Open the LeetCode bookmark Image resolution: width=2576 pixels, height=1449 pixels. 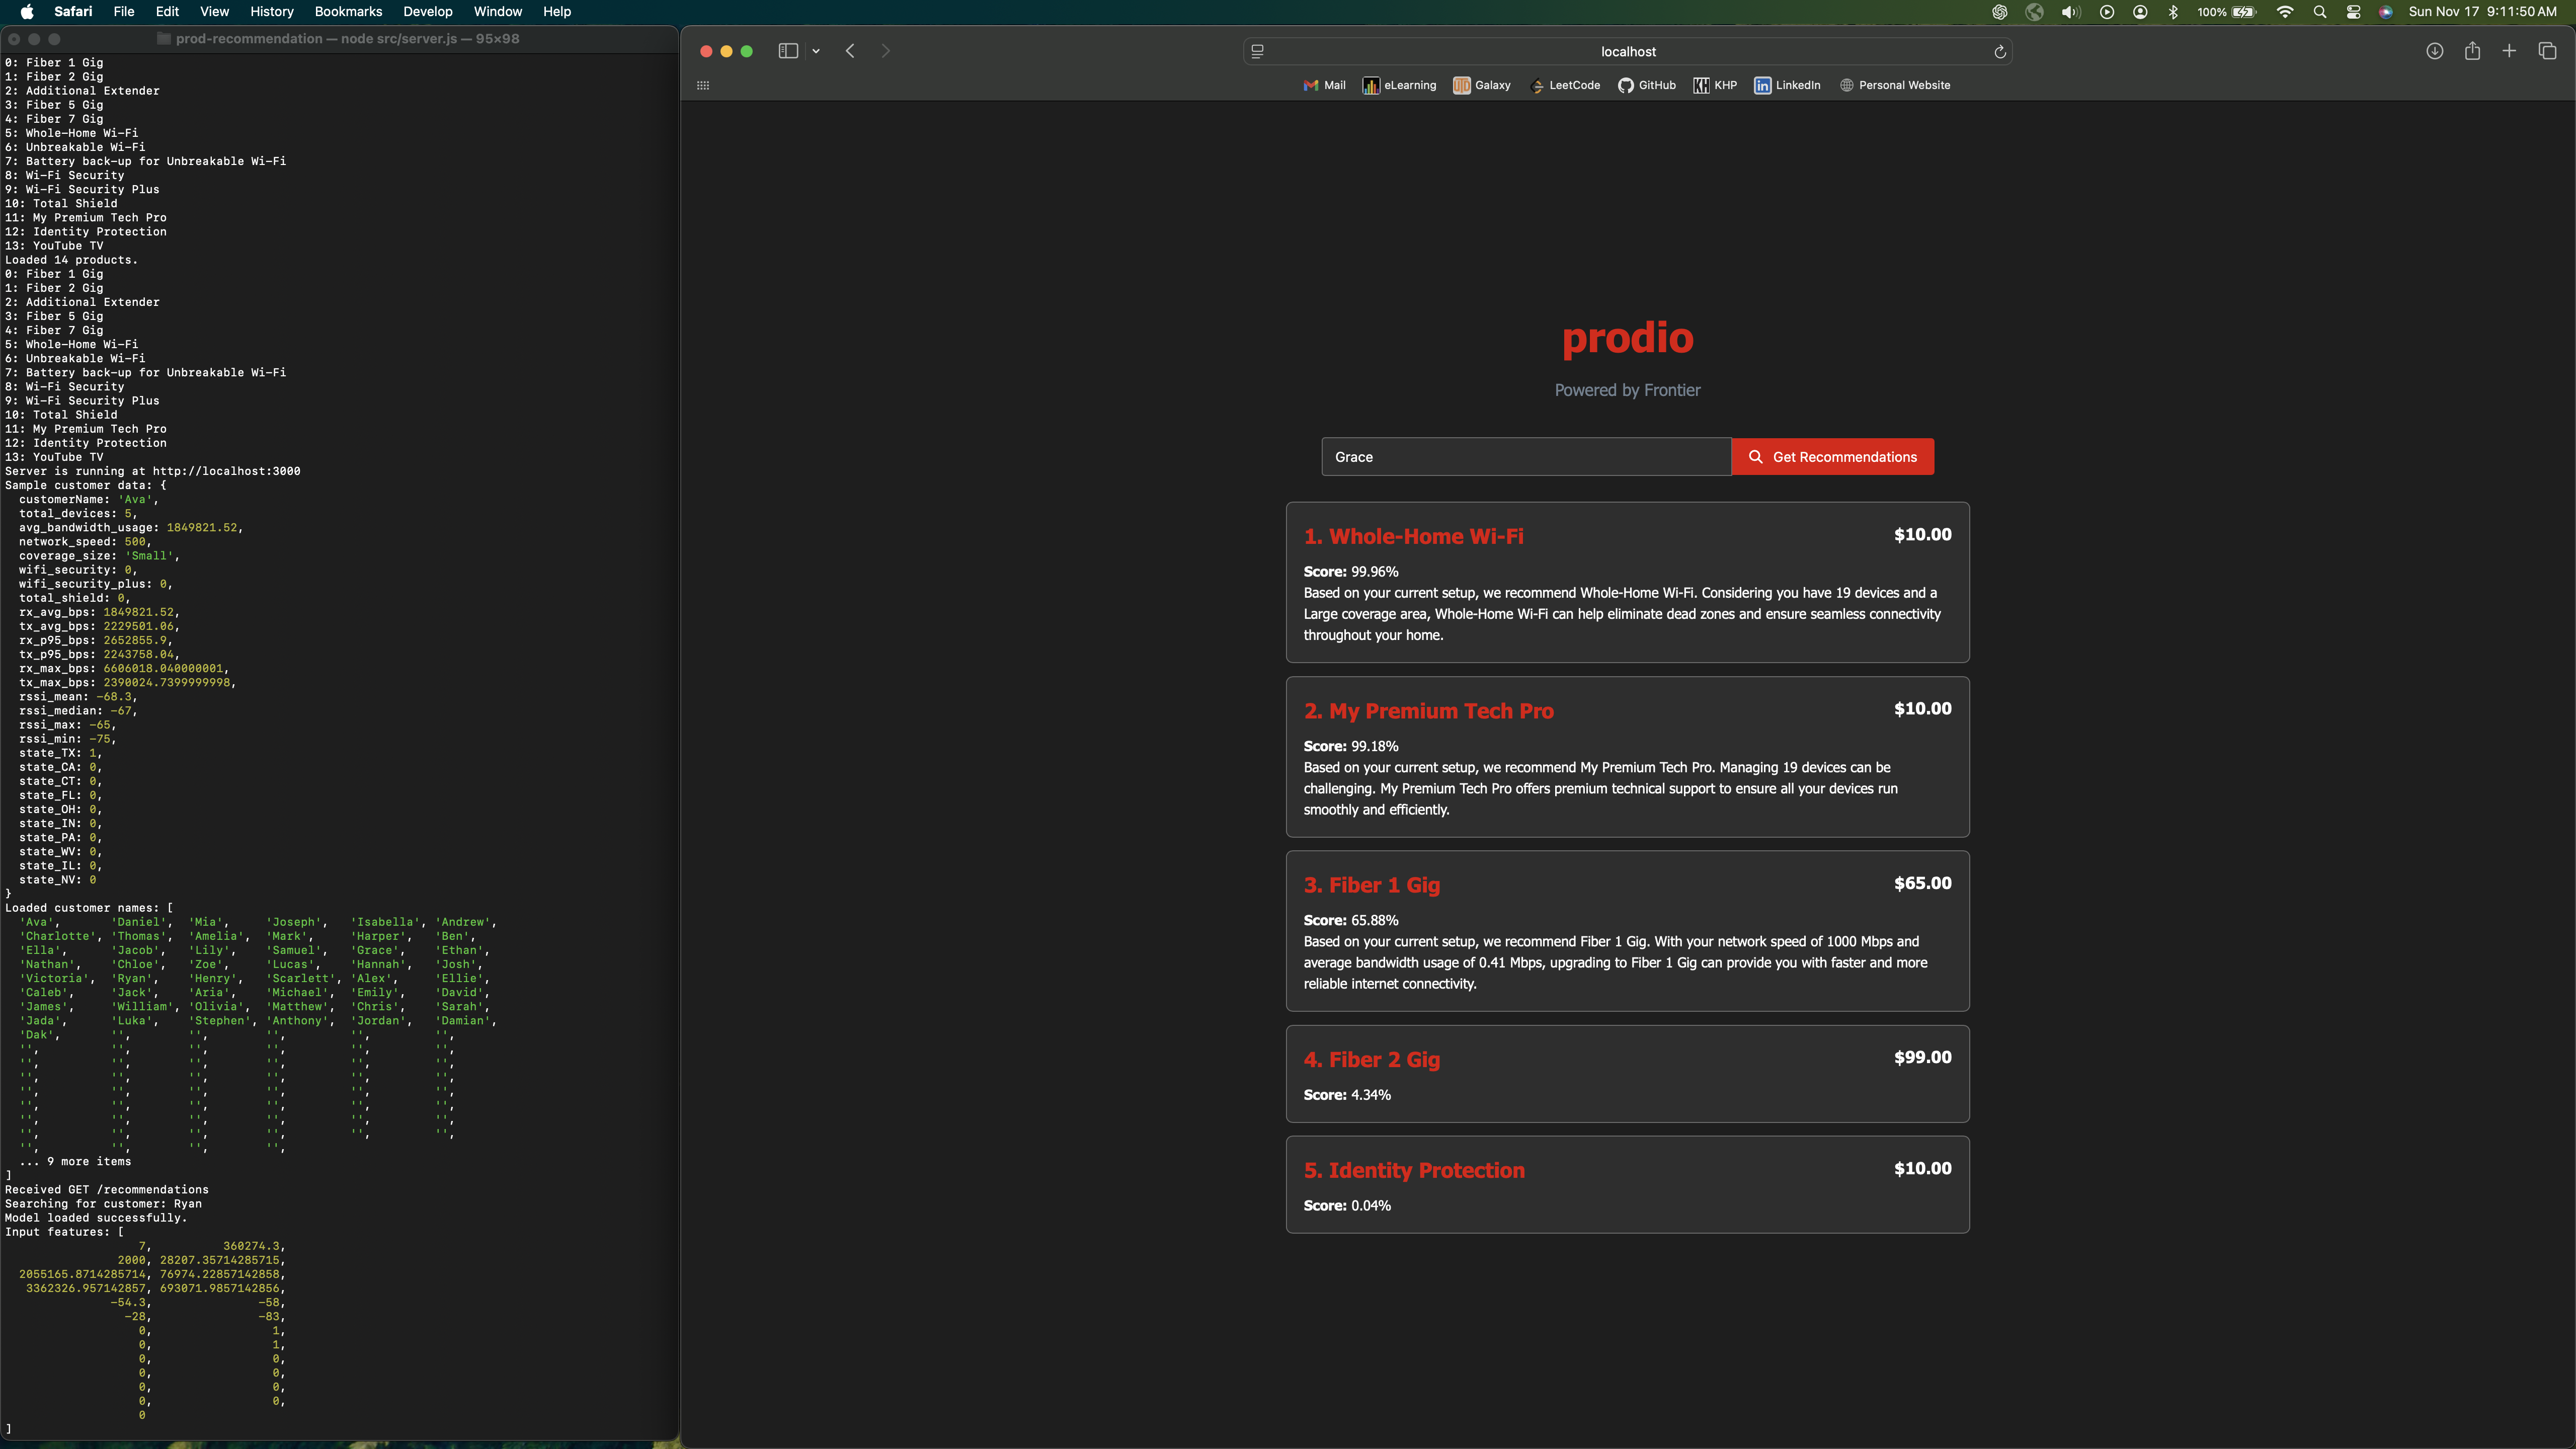[1565, 85]
